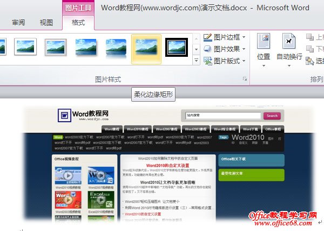Viewport: 324px width, 231px height.
Task: Open the 图片边框 dropdown arrow
Action: [x=244, y=37]
